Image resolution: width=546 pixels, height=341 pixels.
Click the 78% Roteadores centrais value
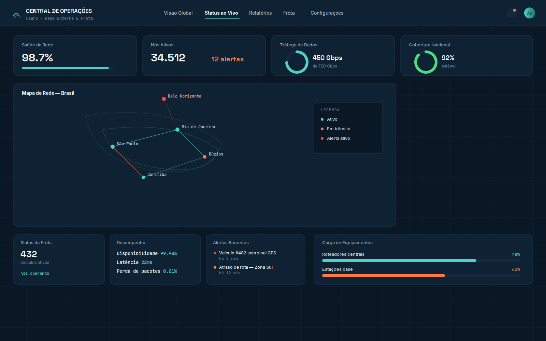516,254
